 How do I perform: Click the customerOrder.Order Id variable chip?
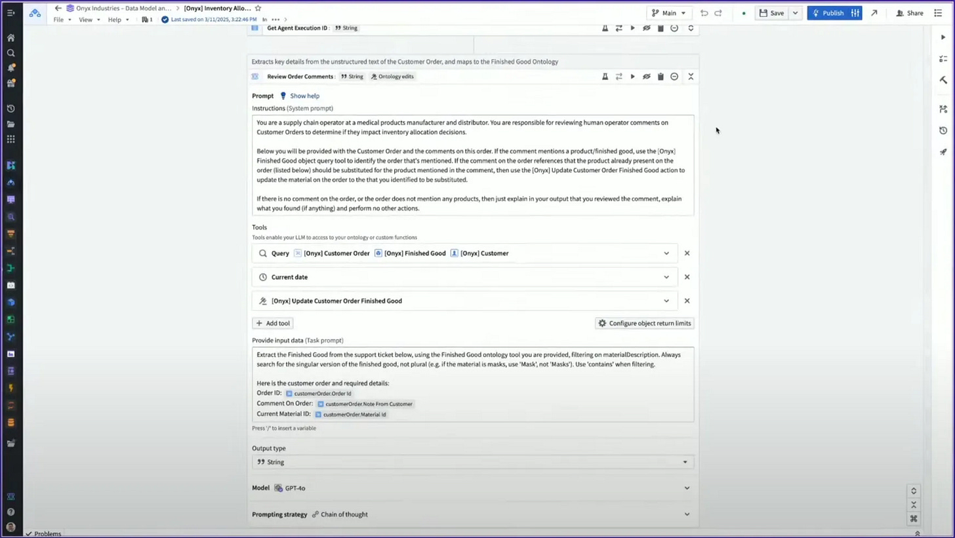[x=319, y=393]
